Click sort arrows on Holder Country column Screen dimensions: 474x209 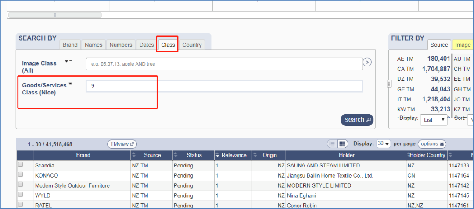409,155
